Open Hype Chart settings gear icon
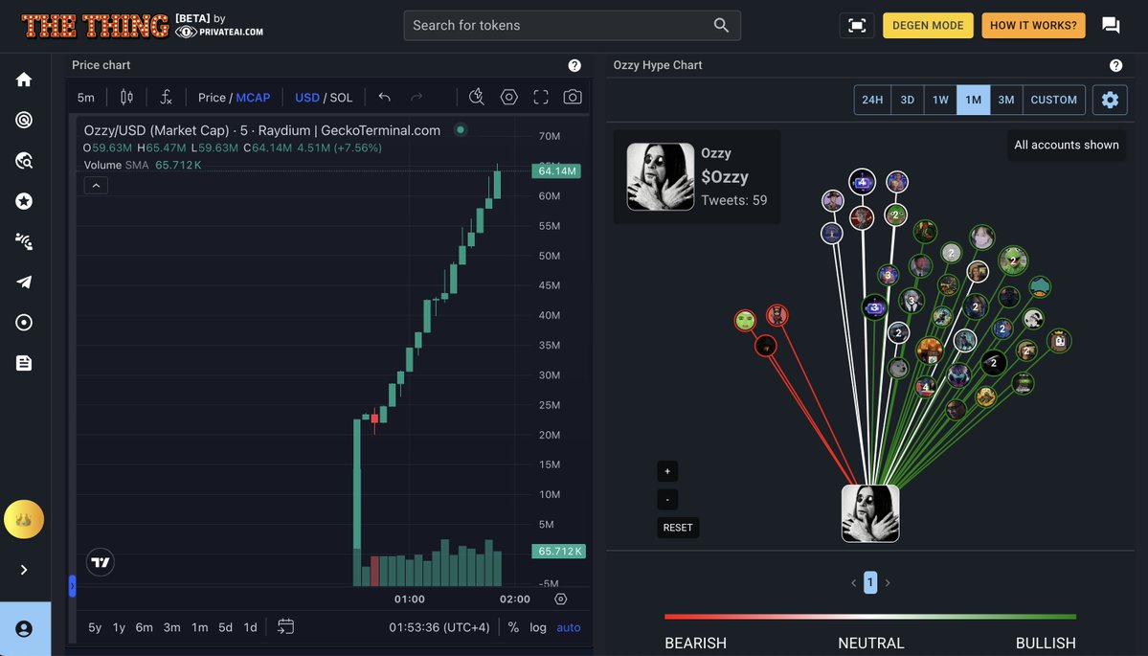 (1110, 100)
